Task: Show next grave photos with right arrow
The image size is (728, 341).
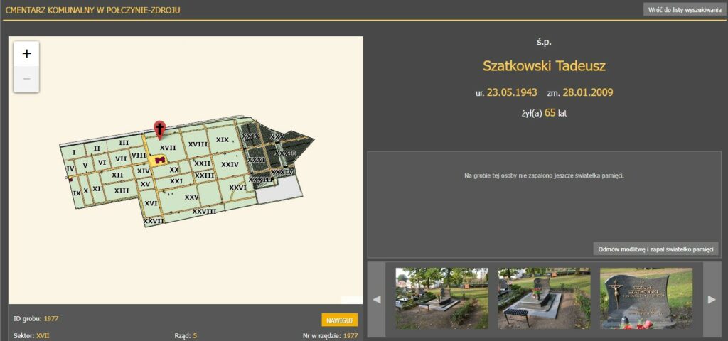Action: tap(712, 299)
